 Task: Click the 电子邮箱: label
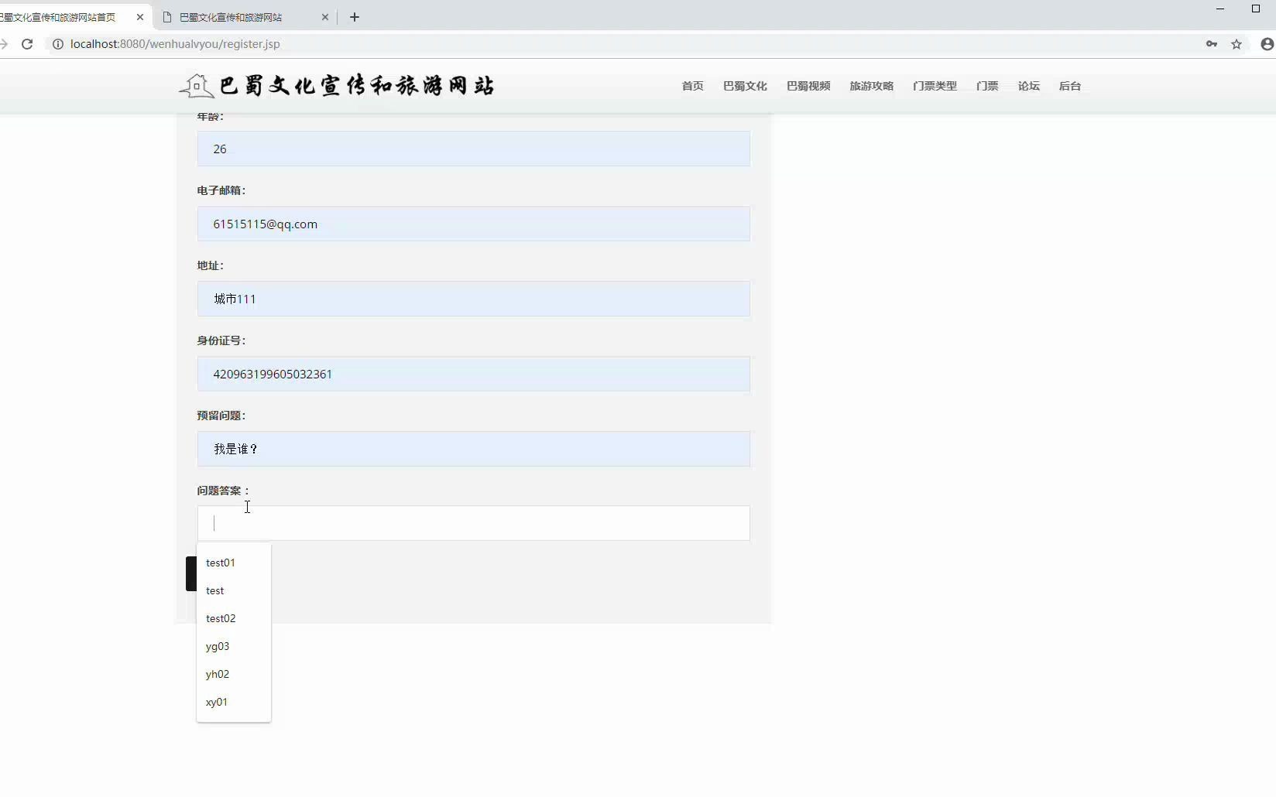click(x=221, y=190)
